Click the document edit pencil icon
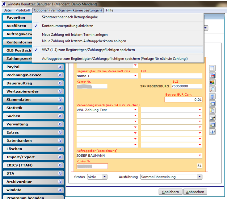 [x=212, y=118]
